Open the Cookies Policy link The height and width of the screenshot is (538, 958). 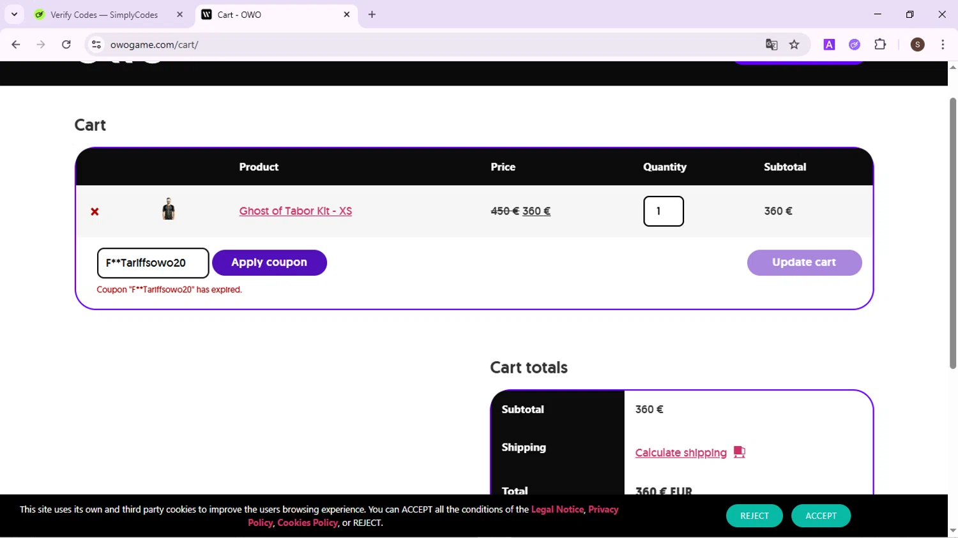tap(307, 523)
